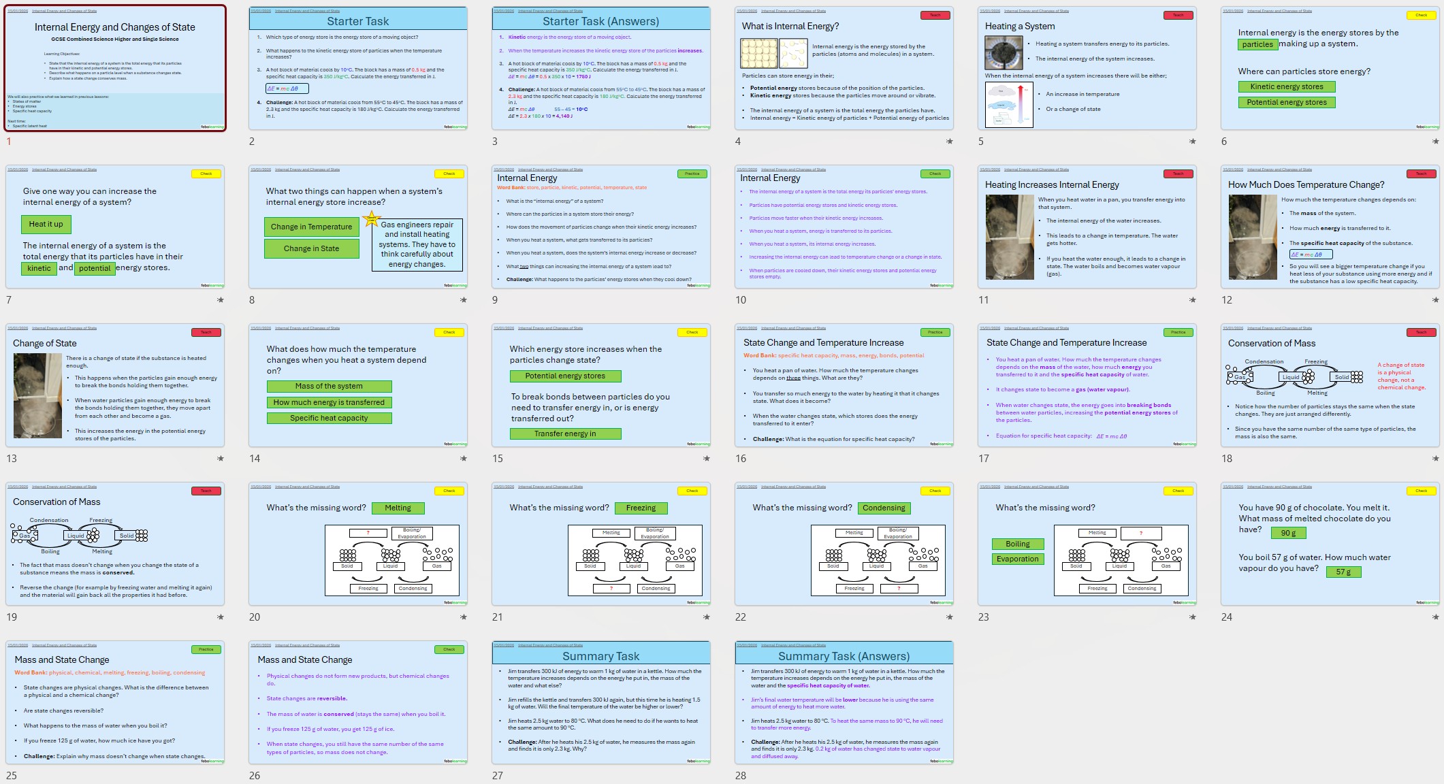The image size is (1444, 784).
Task: Click animation star under slide 6
Action: [1435, 142]
